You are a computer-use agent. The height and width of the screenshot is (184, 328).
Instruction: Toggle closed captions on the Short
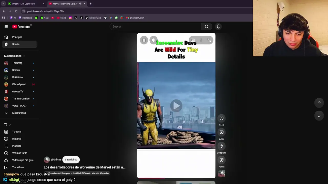coord(193,40)
